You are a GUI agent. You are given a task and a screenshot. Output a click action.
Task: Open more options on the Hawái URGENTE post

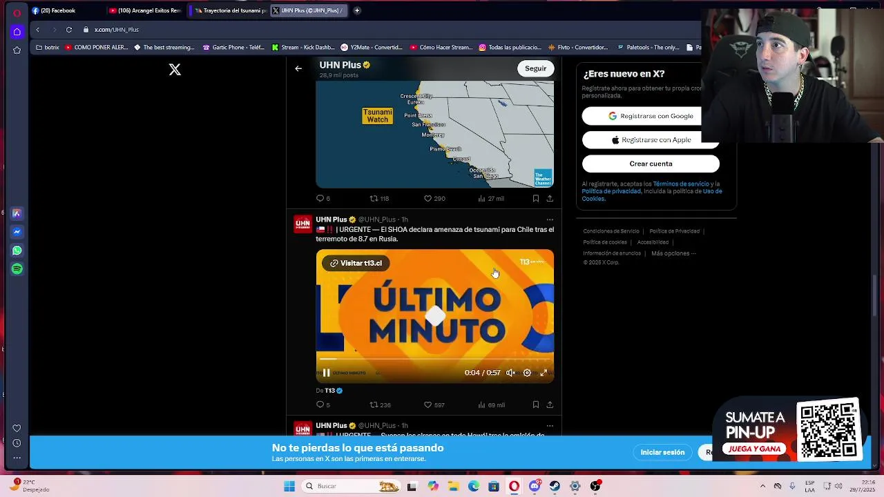tap(550, 426)
